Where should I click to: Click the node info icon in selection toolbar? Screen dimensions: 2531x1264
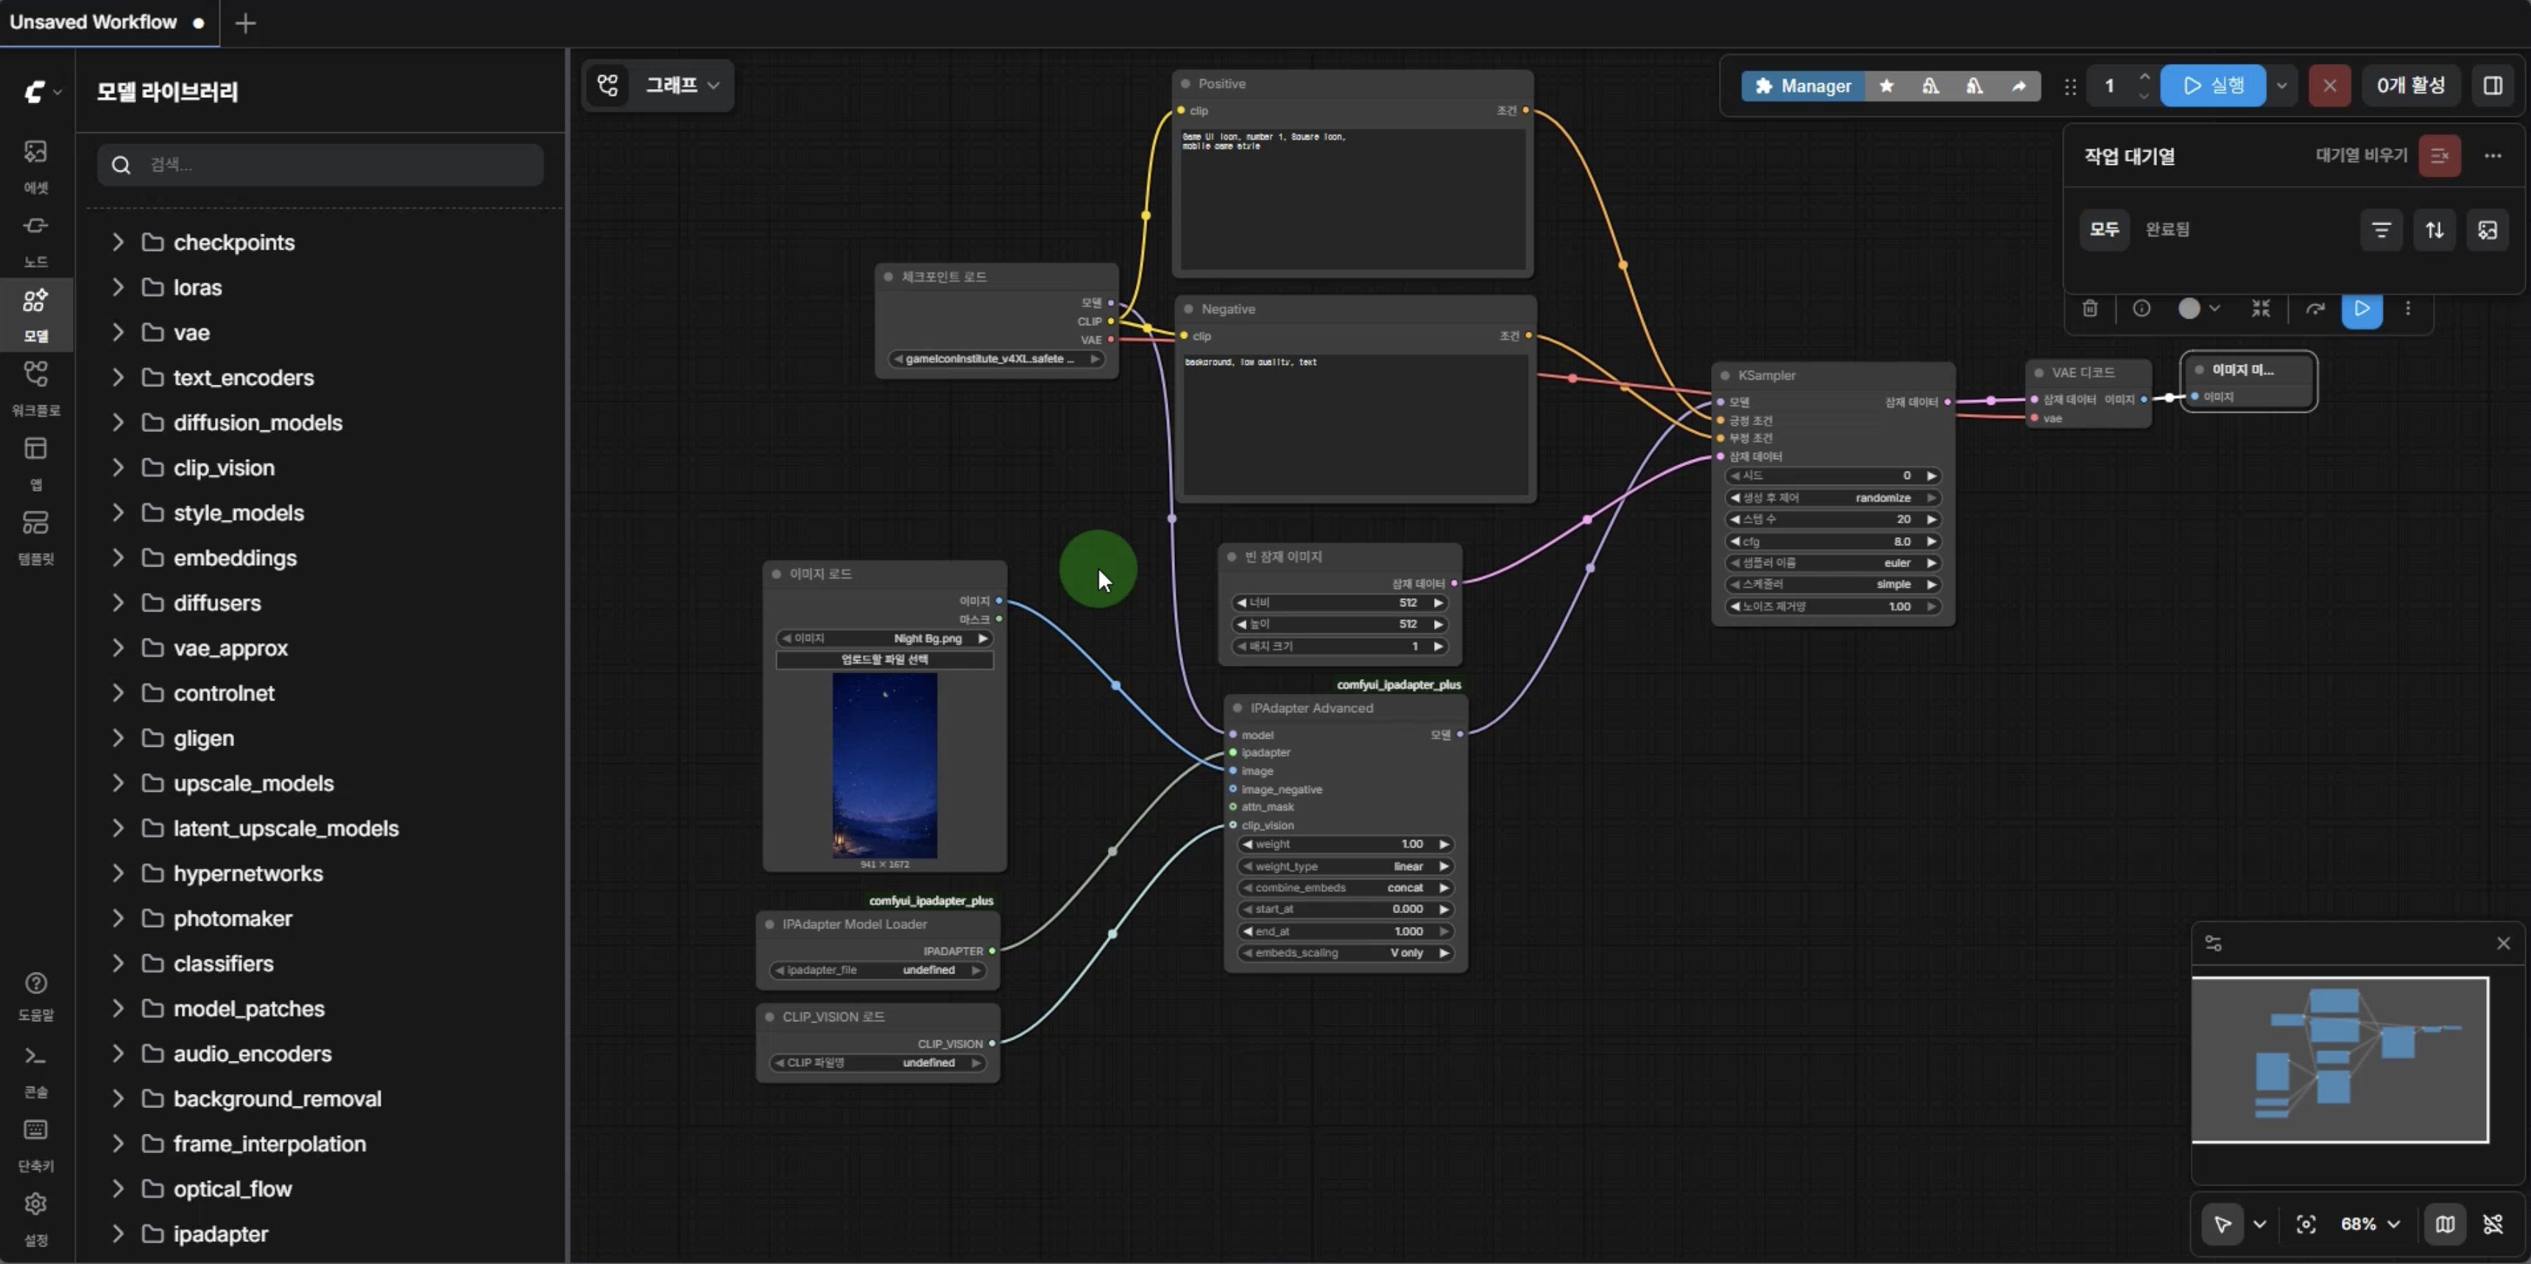coord(2141,308)
